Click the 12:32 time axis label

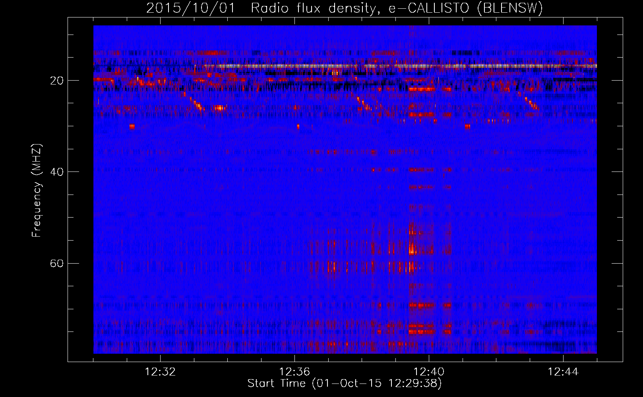coord(160,372)
